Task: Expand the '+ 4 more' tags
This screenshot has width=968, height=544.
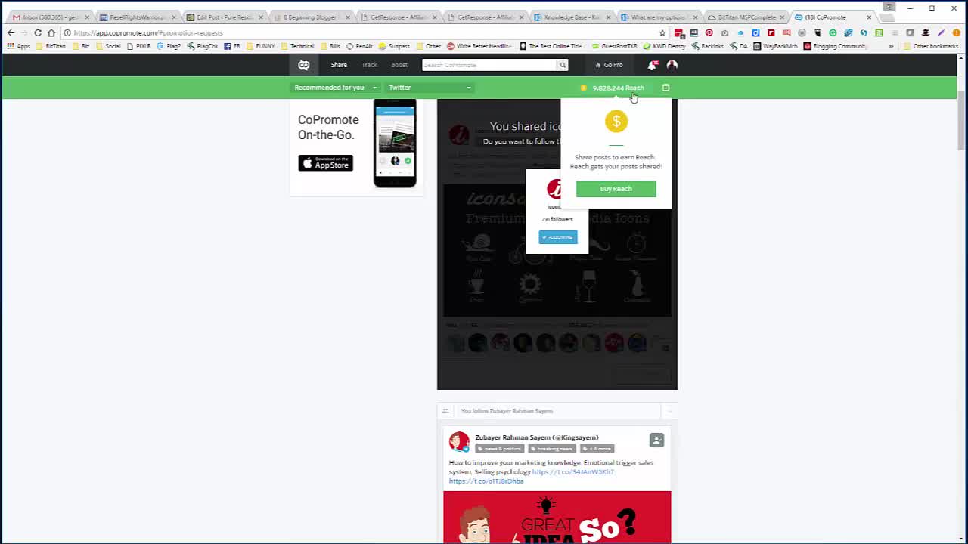Action: tap(597, 449)
